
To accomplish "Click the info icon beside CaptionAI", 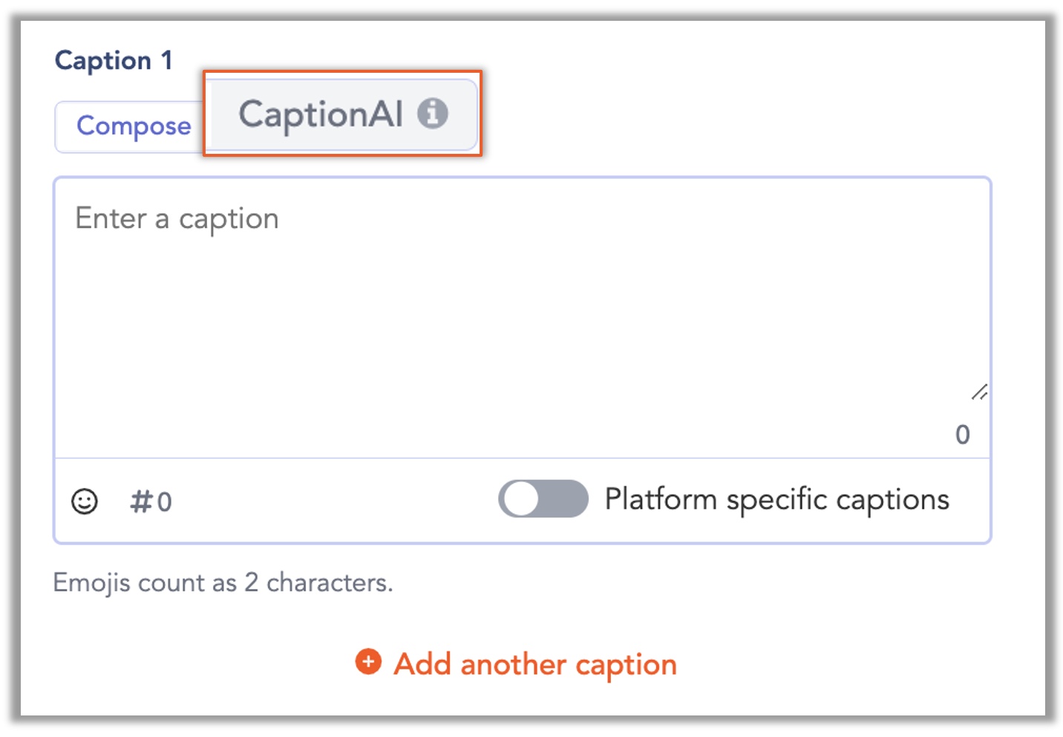I will (433, 114).
